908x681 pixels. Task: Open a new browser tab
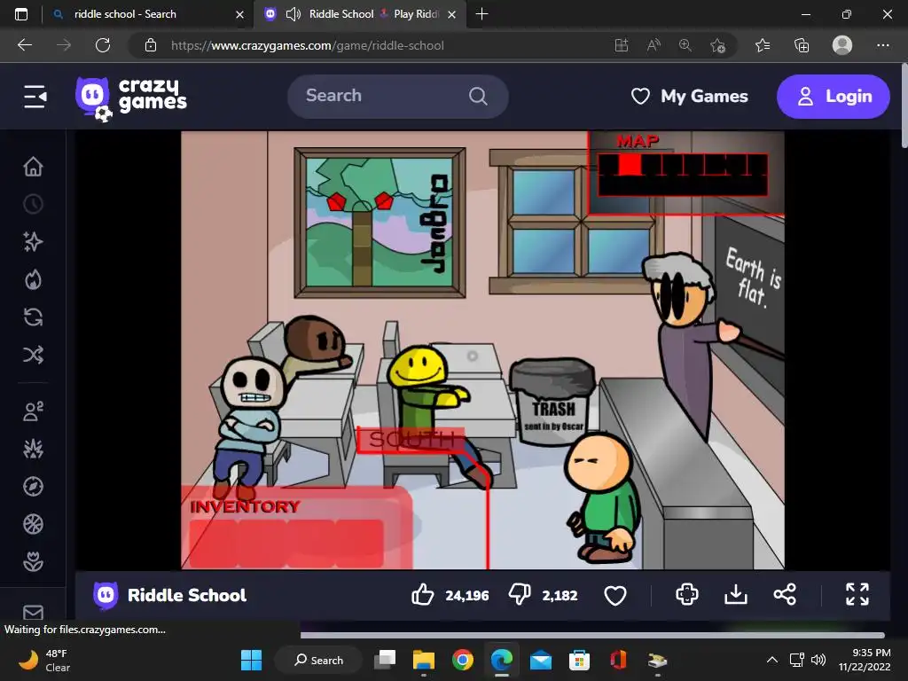coord(481,14)
